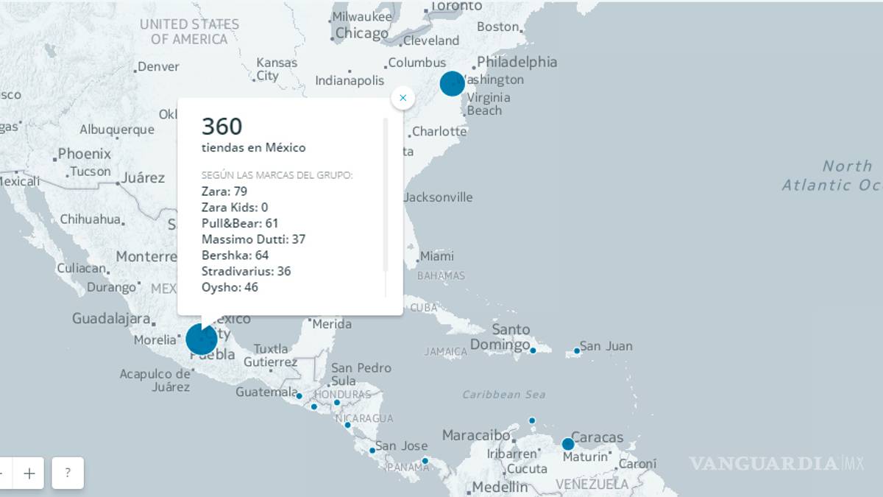
Task: Click the 'Oysho: 46' entry in popup
Action: tap(230, 287)
